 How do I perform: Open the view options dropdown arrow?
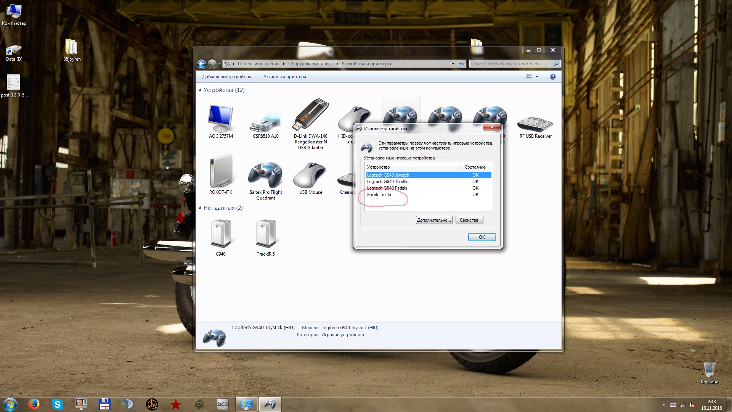(537, 77)
